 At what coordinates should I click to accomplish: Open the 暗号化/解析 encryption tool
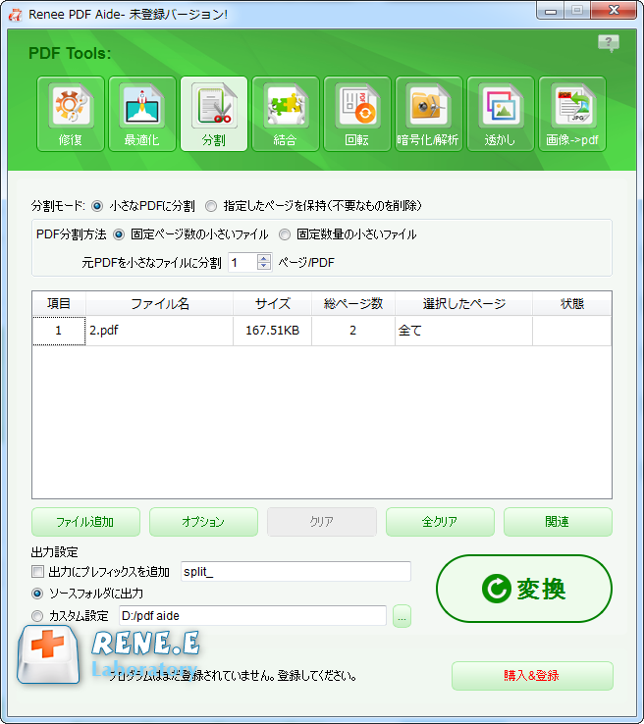pyautogui.click(x=429, y=114)
